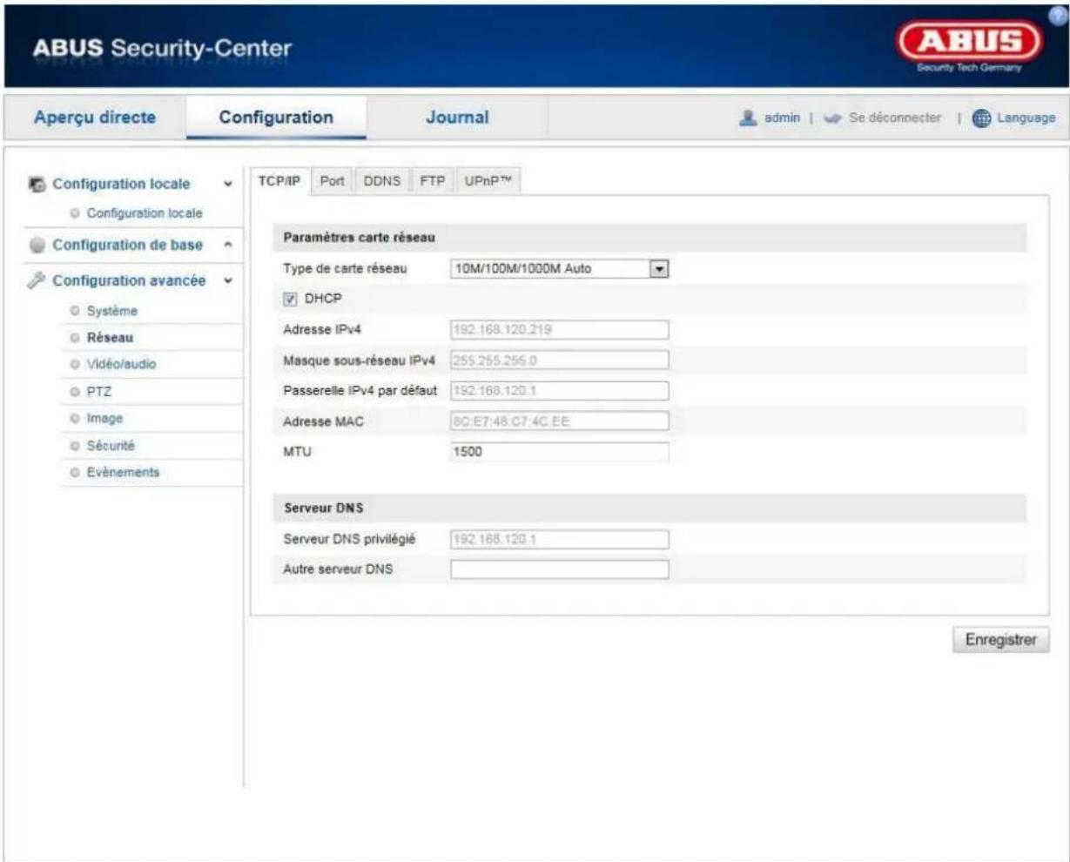Screen dimensions: 1070x862
Task: Collapse the Configuration avancée section chevron
Action: tap(228, 280)
